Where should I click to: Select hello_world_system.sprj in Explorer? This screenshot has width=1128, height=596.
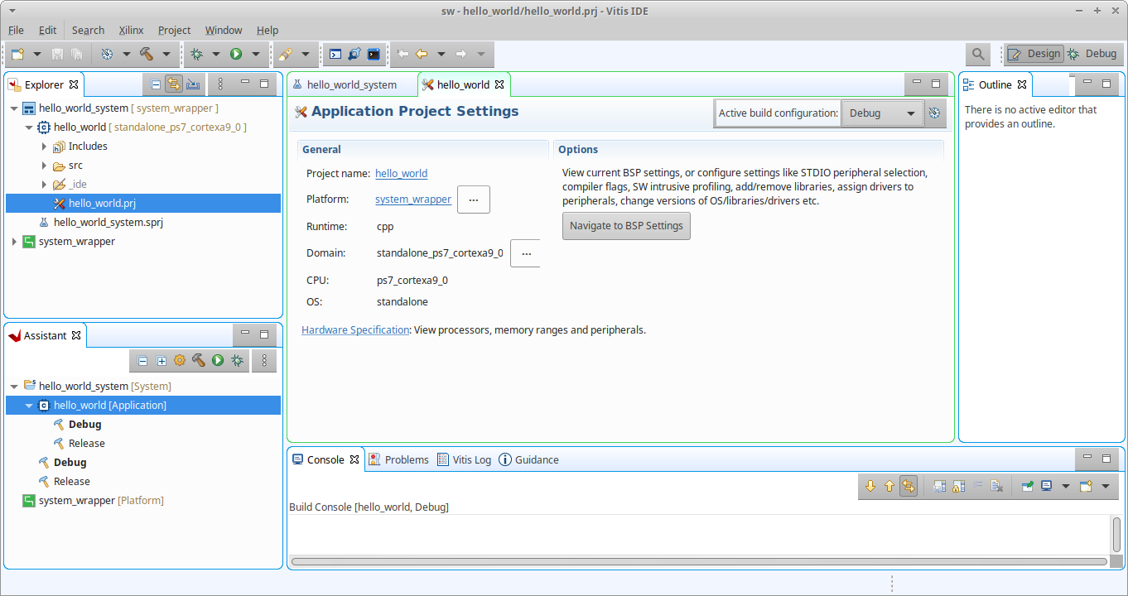pyautogui.click(x=113, y=223)
